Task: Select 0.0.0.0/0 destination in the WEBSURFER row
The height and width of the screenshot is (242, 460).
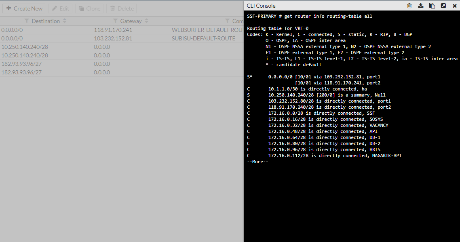Action: (12, 30)
